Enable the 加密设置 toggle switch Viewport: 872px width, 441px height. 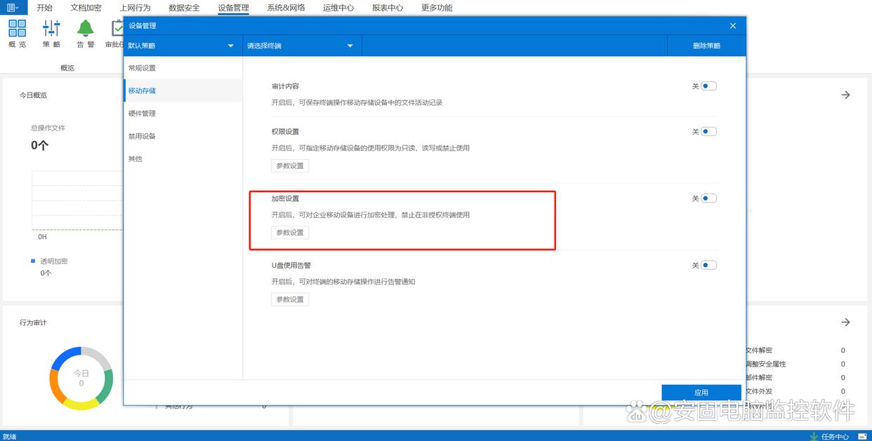coord(708,198)
